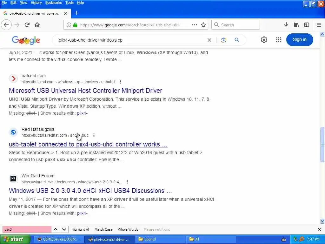The image size is (325, 244).
Task: Open the Help menu
Action: coord(80,3)
